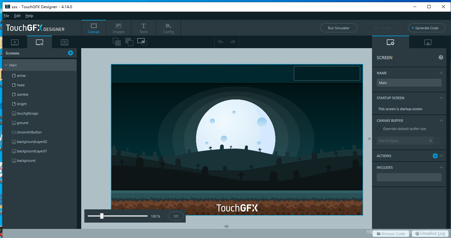This screenshot has height=238, width=451.
Task: Decrease Size in bytes with down arrow
Action: (438, 143)
